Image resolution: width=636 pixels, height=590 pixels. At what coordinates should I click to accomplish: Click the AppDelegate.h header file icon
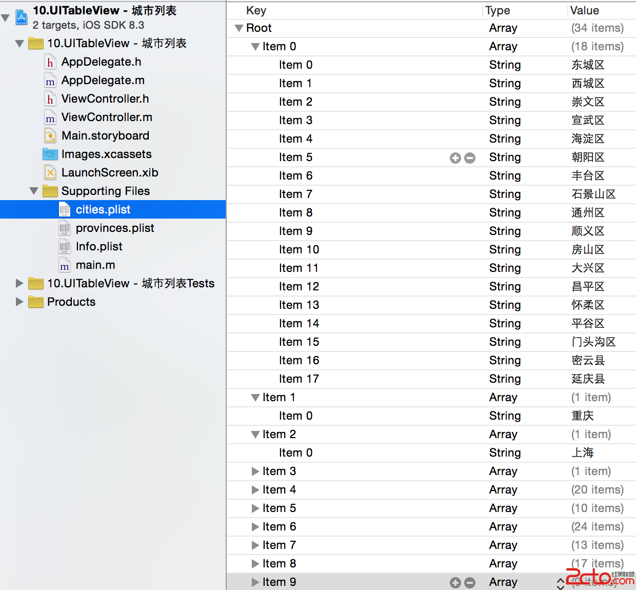(x=50, y=62)
